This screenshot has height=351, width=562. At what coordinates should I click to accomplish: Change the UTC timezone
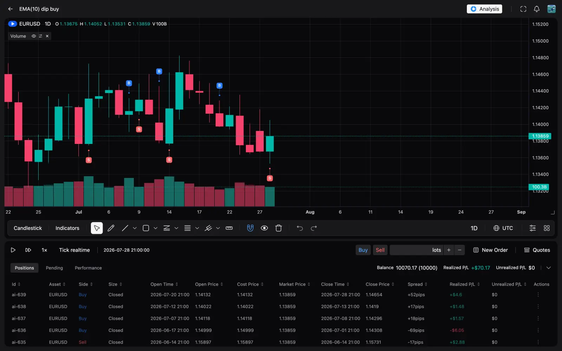coord(503,228)
